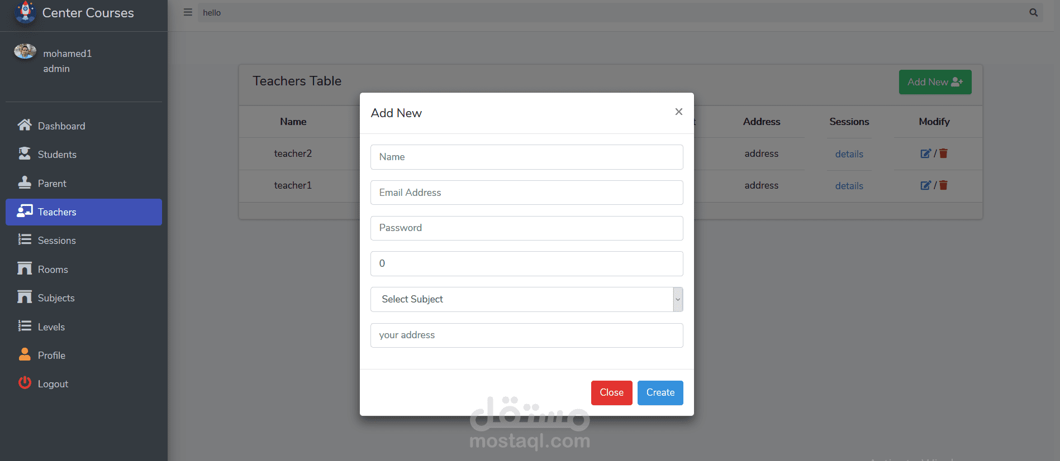Click the hamburger menu toggle icon
The height and width of the screenshot is (461, 1060).
pyautogui.click(x=188, y=12)
